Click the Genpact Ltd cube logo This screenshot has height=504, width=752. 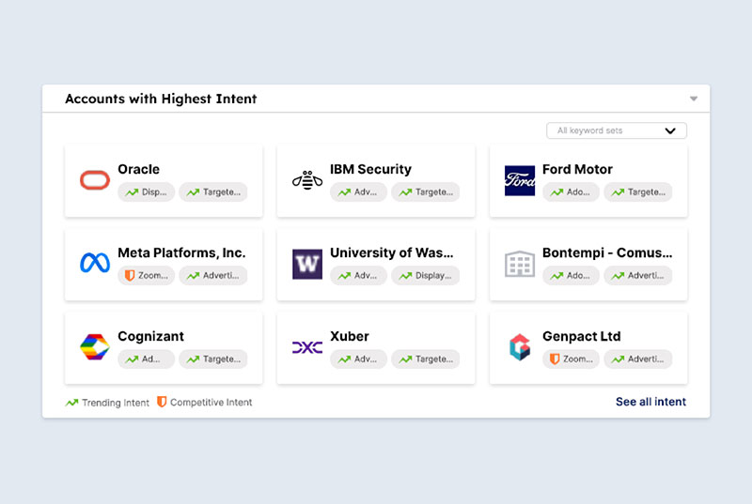click(520, 347)
